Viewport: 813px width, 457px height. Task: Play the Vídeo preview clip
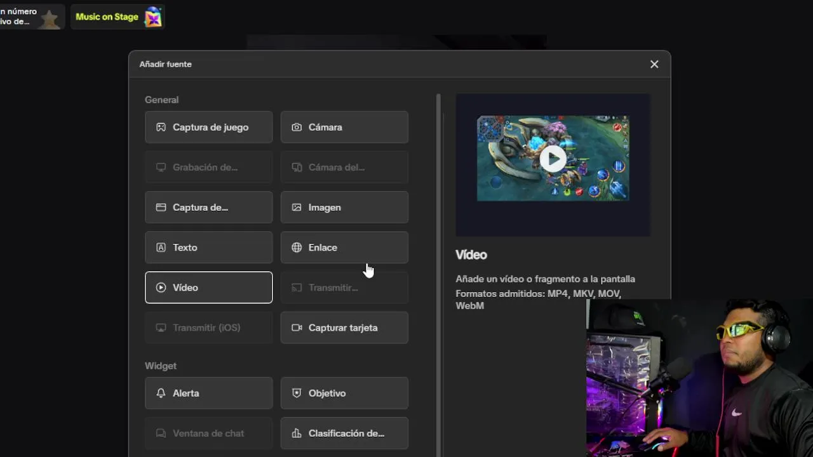tap(553, 159)
